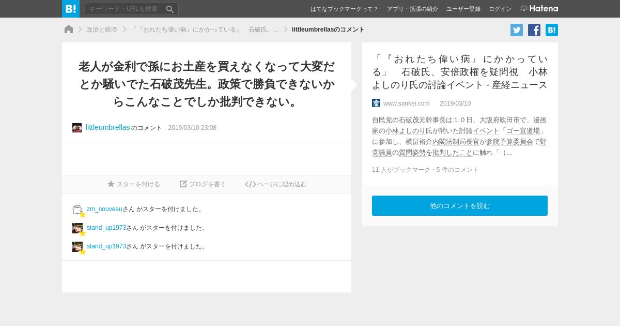Add a star with スターを付ける

coord(134,184)
